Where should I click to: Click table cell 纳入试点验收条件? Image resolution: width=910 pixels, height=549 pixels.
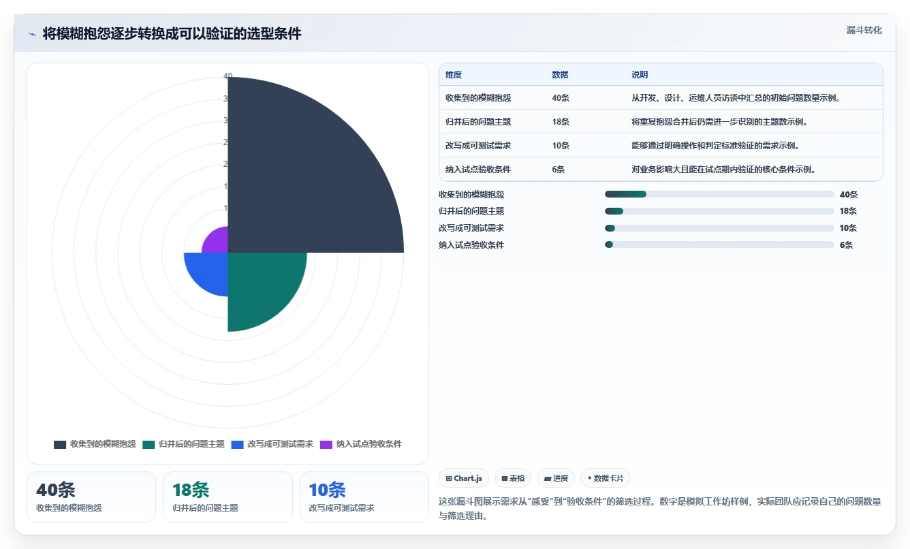(478, 170)
